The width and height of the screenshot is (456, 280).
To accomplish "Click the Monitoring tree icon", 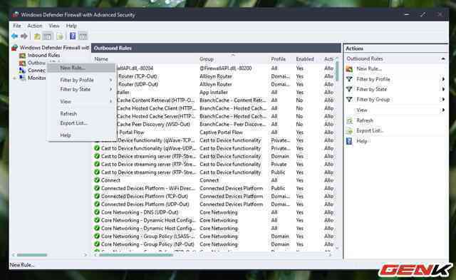I will [22, 78].
